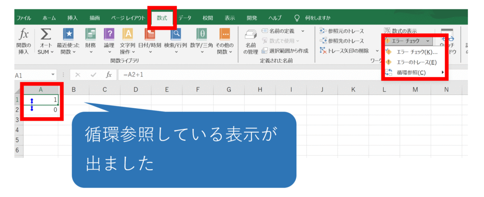
Task: Click トレース矢印の削除
Action: 345,51
